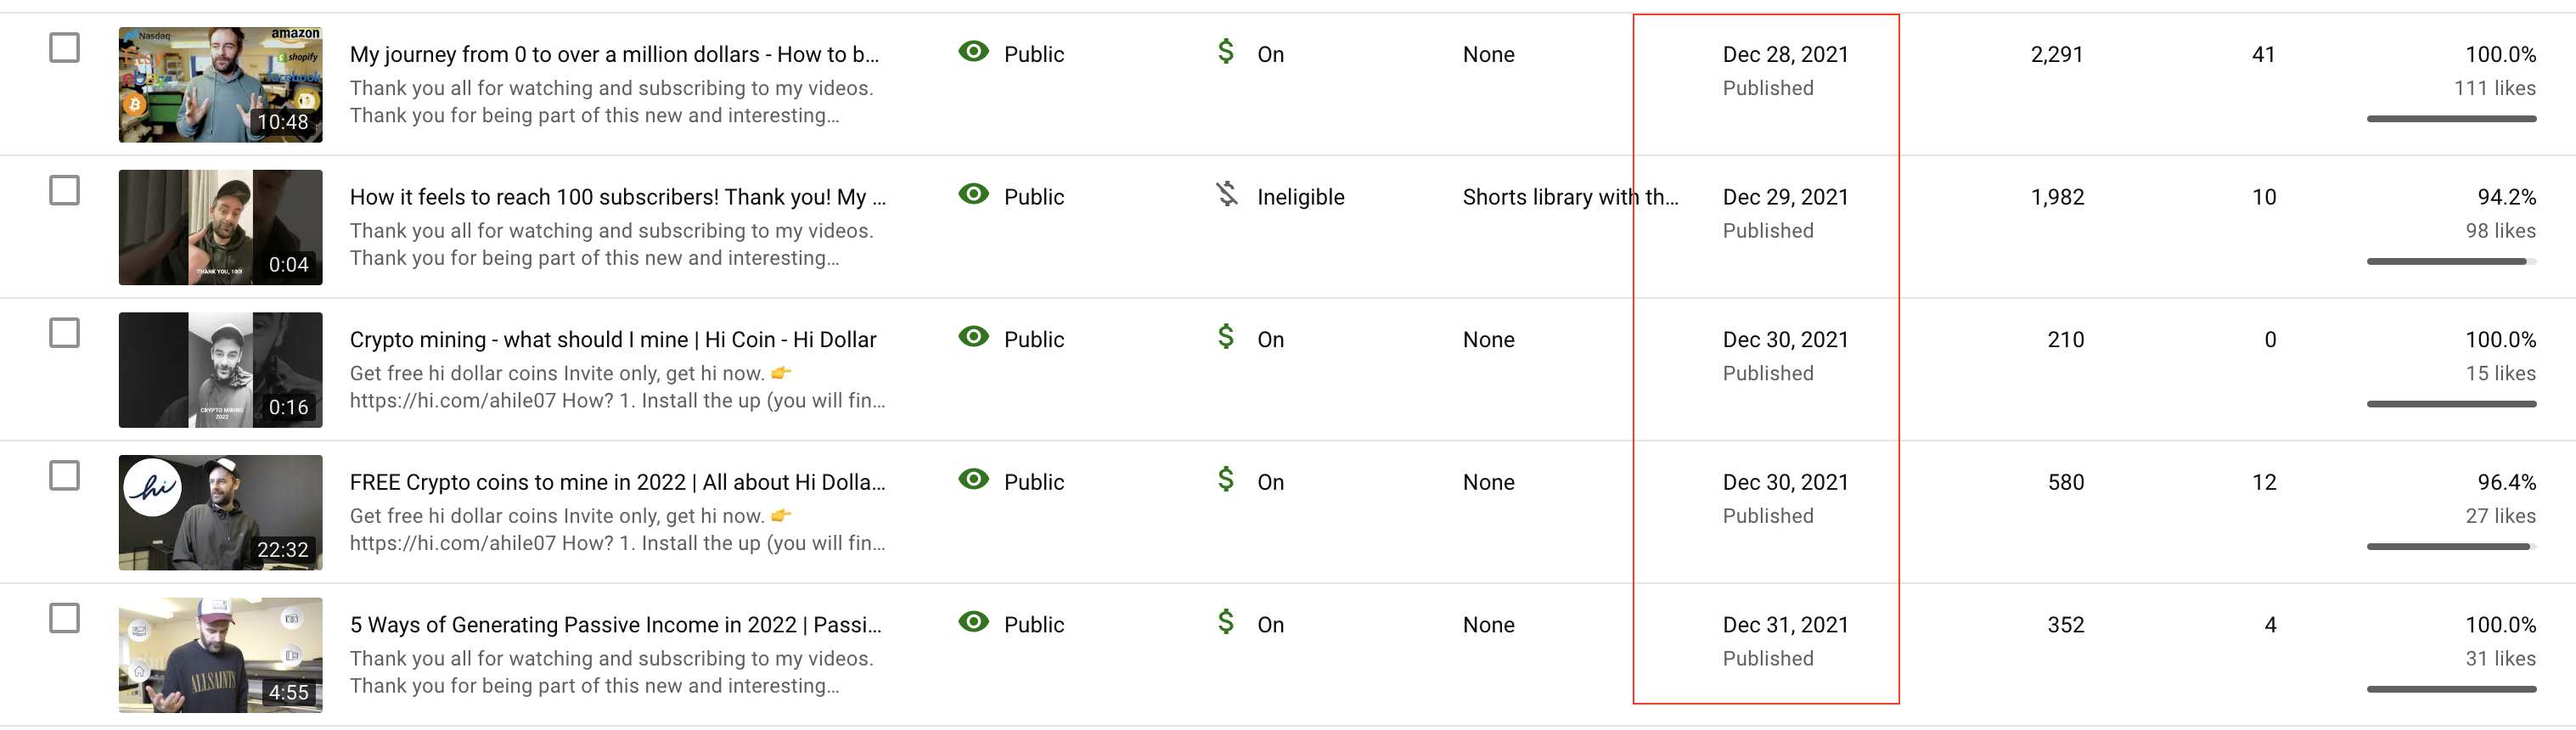
Task: Click thumbnail of 10:48 million dollars video
Action: point(220,85)
